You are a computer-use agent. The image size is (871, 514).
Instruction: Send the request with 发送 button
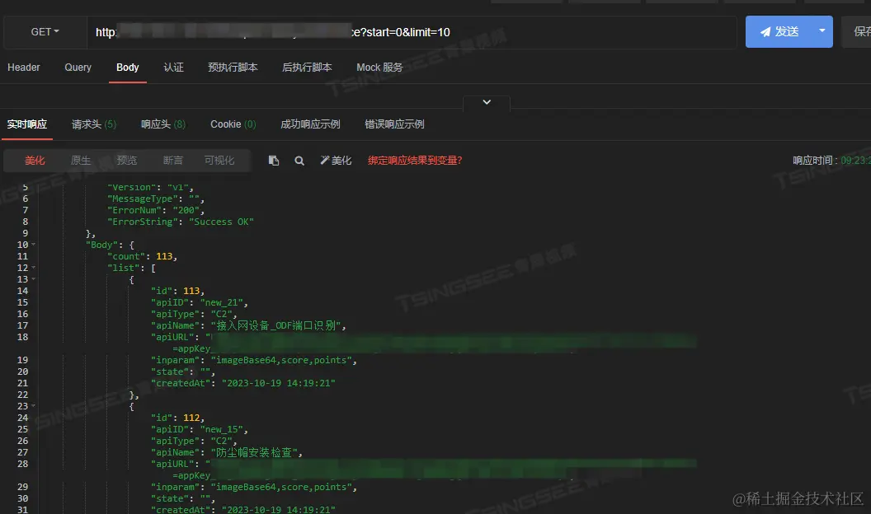tap(779, 31)
